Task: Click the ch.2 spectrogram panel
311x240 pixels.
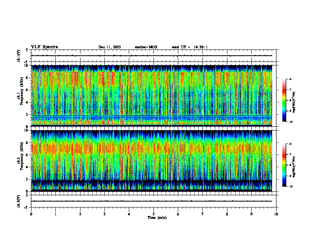Action: pos(152,161)
